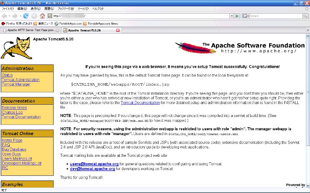The height and width of the screenshot is (193, 310).
Task: Open the PortableApps.com News feed bookmark
Action: (101, 24)
